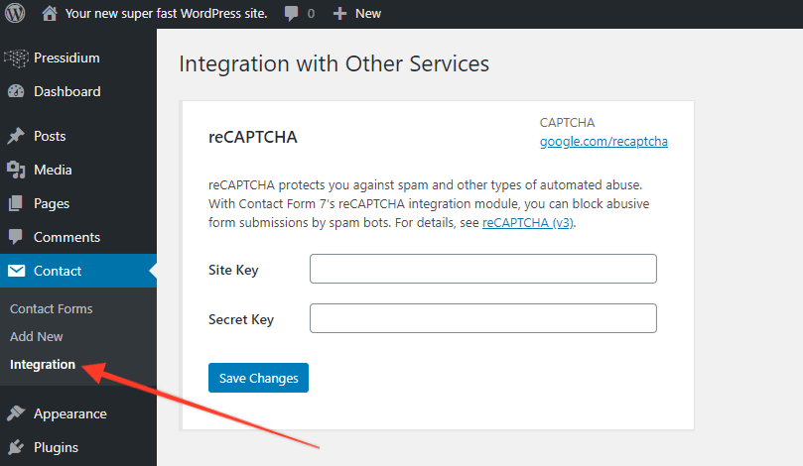
Task: Open the Appearance menu
Action: pyautogui.click(x=70, y=413)
